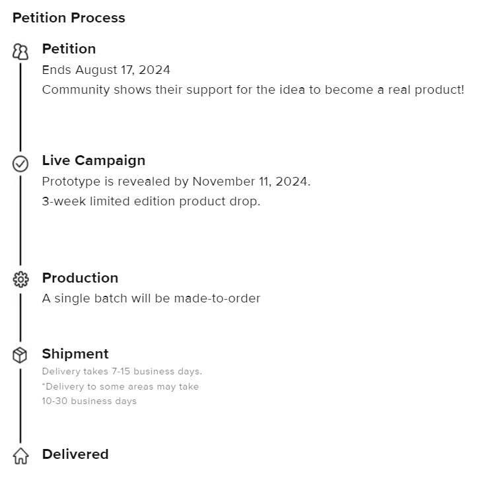Image resolution: width=478 pixels, height=480 pixels.
Task: Click the '3-week limited edition product drop' text
Action: point(151,201)
